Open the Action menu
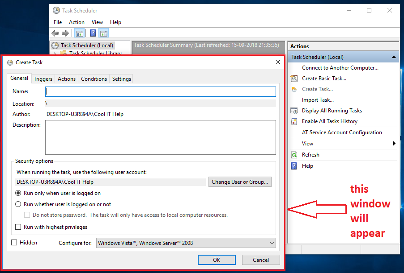The height and width of the screenshot is (273, 404). pyautogui.click(x=77, y=22)
